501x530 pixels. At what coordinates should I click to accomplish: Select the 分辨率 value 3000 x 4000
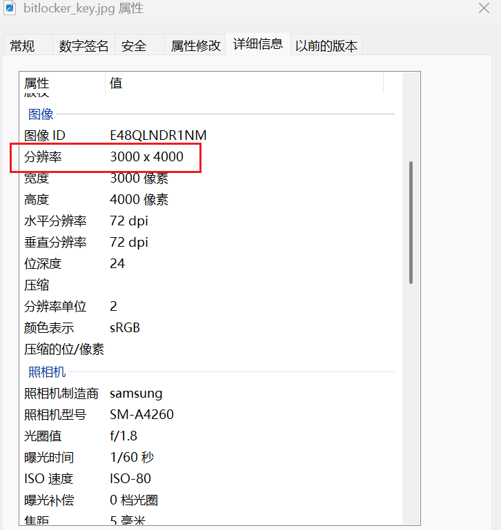(147, 157)
